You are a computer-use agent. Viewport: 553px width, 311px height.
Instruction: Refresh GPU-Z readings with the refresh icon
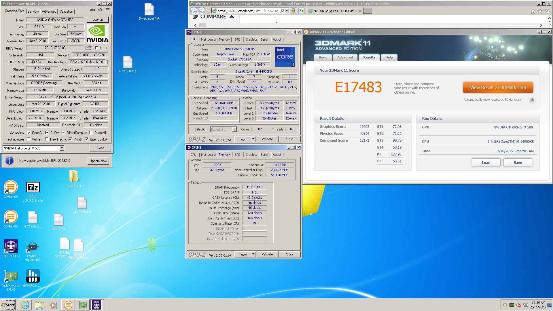(x=100, y=10)
